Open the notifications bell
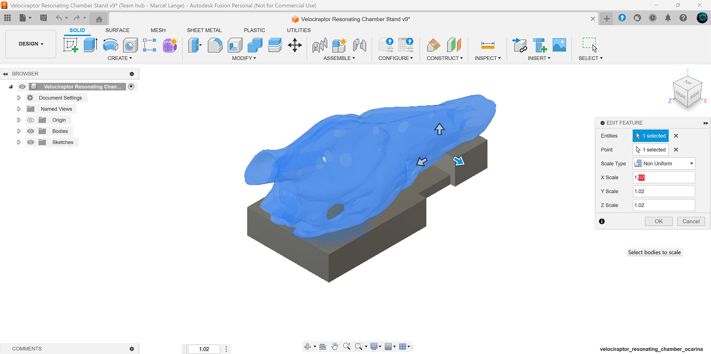 [x=668, y=18]
